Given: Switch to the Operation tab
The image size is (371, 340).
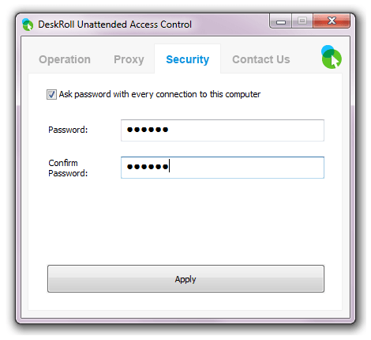Looking at the screenshot, I should pyautogui.click(x=65, y=59).
